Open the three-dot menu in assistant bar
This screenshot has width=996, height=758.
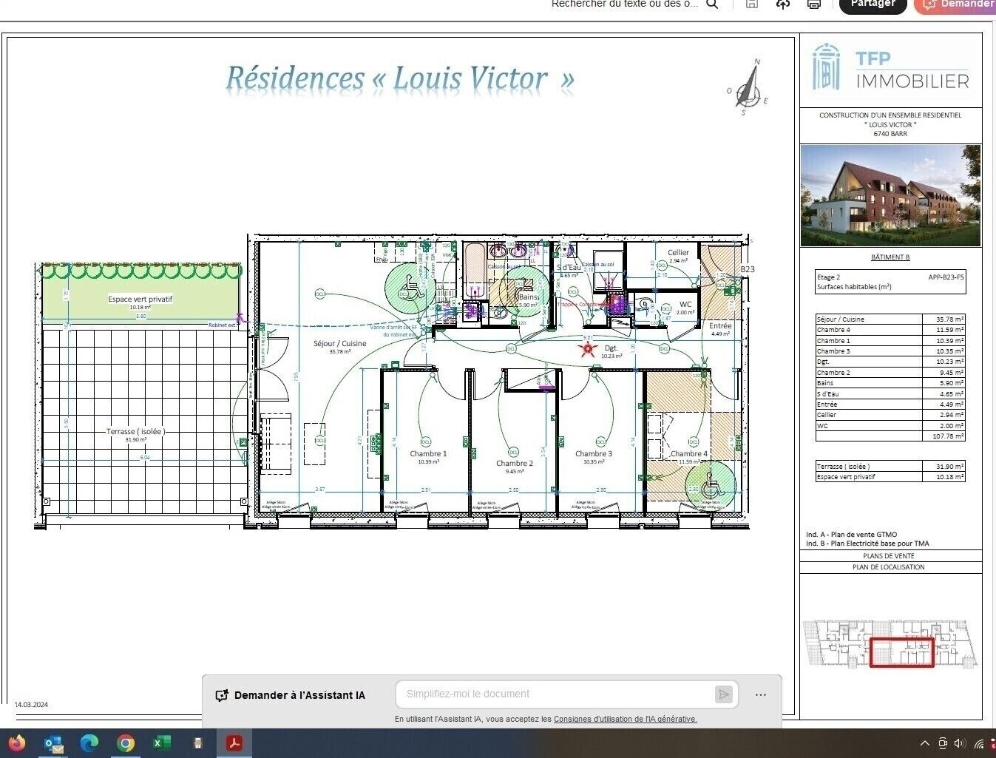(761, 695)
